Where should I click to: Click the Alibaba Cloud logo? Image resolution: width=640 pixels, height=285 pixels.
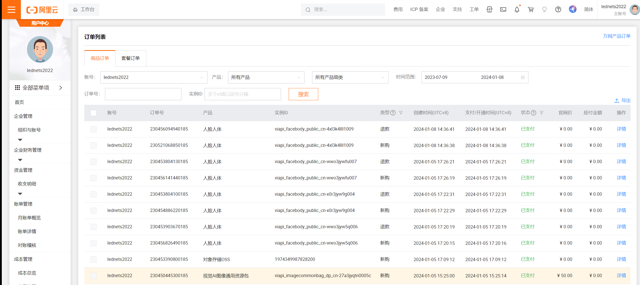[x=42, y=10]
